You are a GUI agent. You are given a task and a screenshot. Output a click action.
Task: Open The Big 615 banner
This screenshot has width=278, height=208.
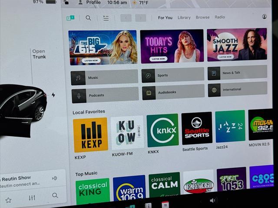pyautogui.click(x=103, y=48)
